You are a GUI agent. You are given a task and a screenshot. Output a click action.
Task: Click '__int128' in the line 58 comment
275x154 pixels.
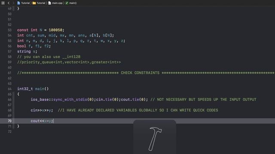tap(71, 57)
